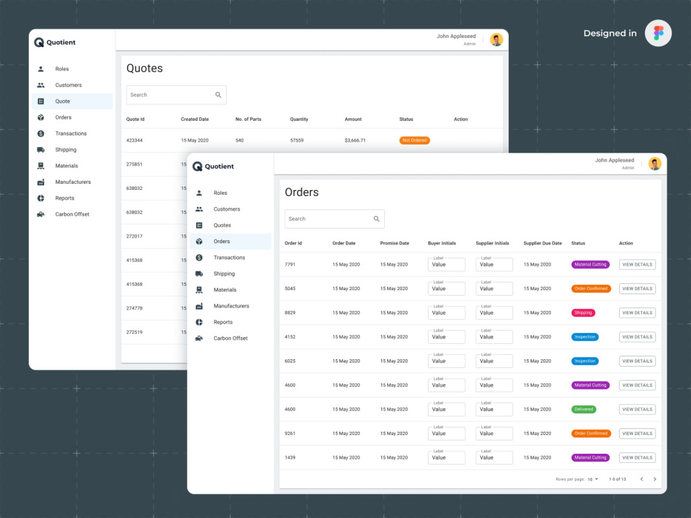Click Order Id column header
The image size is (691, 518).
(x=293, y=243)
